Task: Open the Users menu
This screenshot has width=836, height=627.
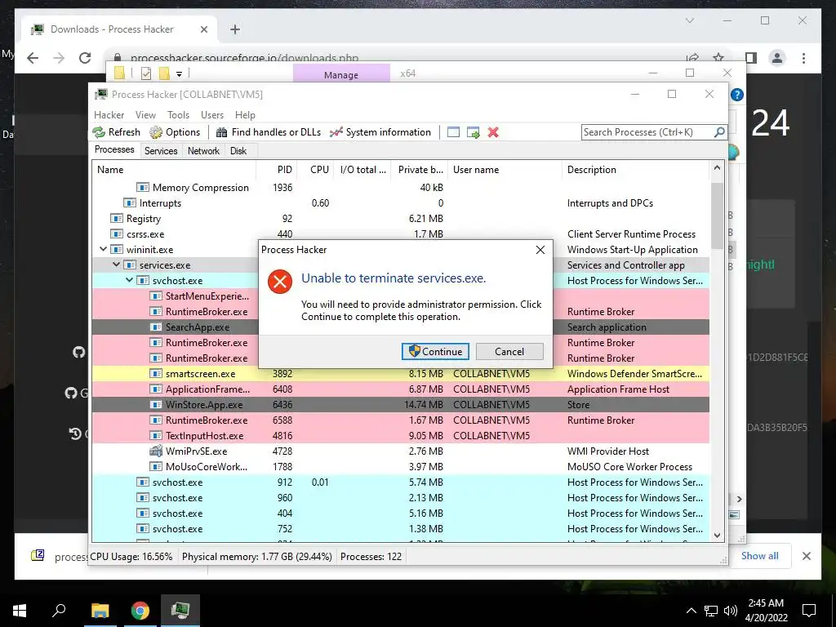Action: [x=212, y=115]
